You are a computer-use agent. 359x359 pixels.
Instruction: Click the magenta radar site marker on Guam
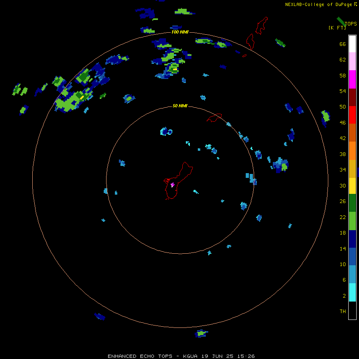[172, 185]
